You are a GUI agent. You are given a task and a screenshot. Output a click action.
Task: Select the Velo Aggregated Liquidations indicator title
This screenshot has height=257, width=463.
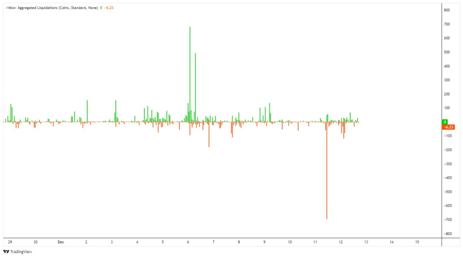(x=52, y=8)
